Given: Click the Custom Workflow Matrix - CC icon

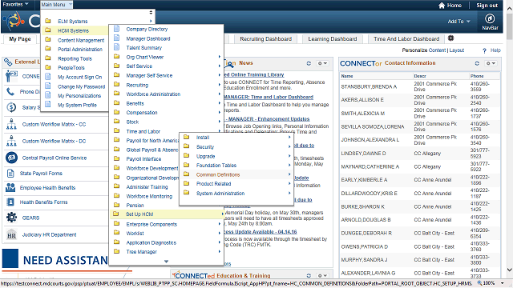Looking at the screenshot, I should coord(11,125).
